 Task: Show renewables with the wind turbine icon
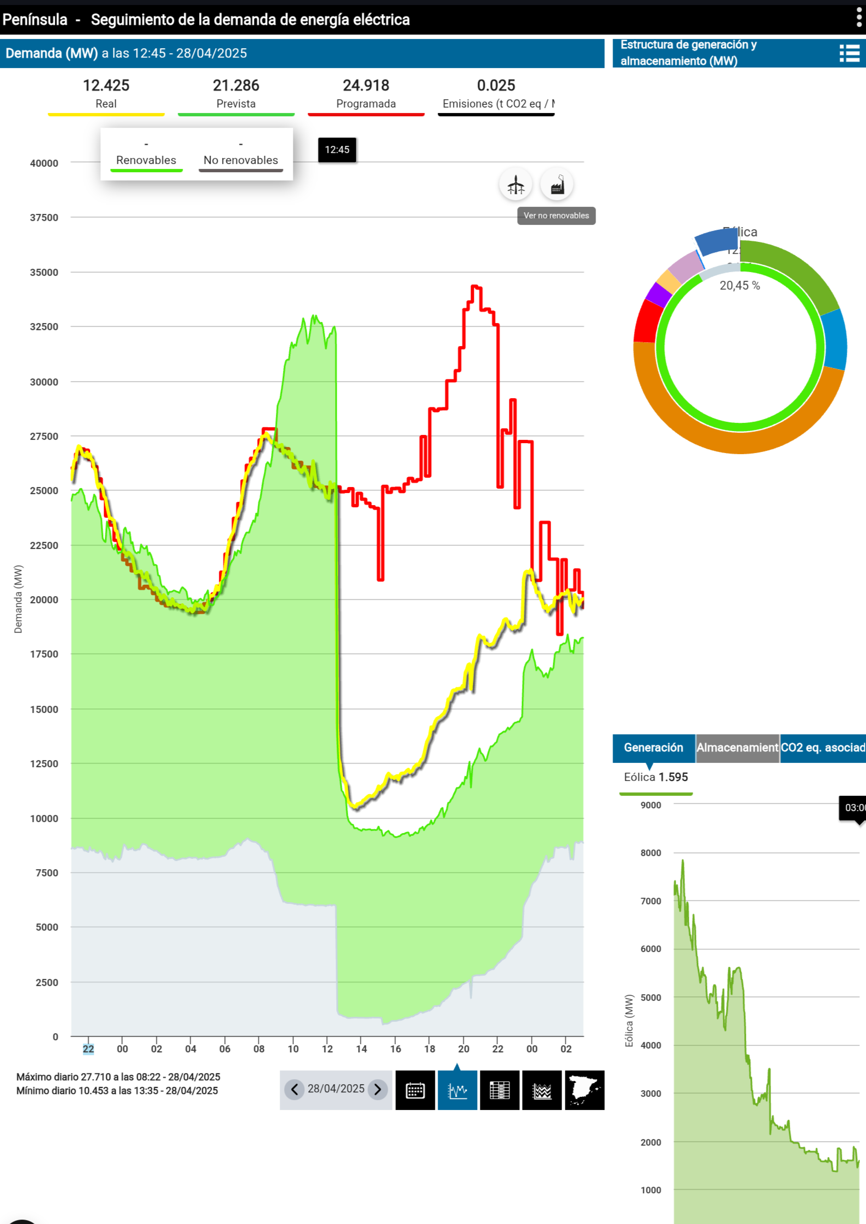[516, 185]
